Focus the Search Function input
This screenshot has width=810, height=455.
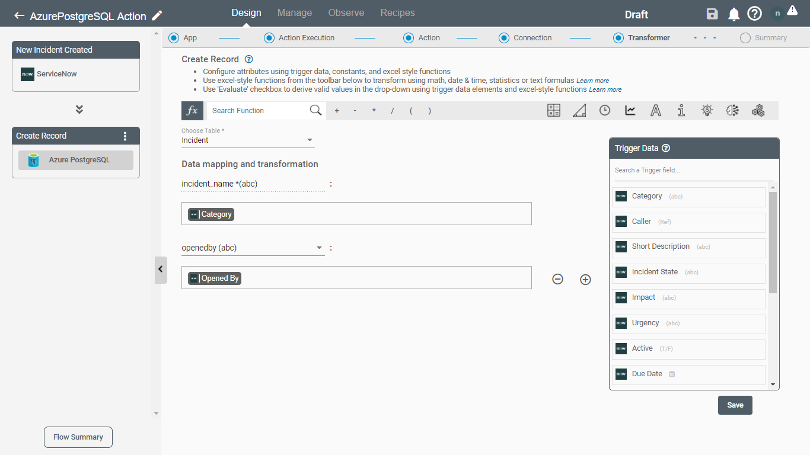click(x=259, y=111)
